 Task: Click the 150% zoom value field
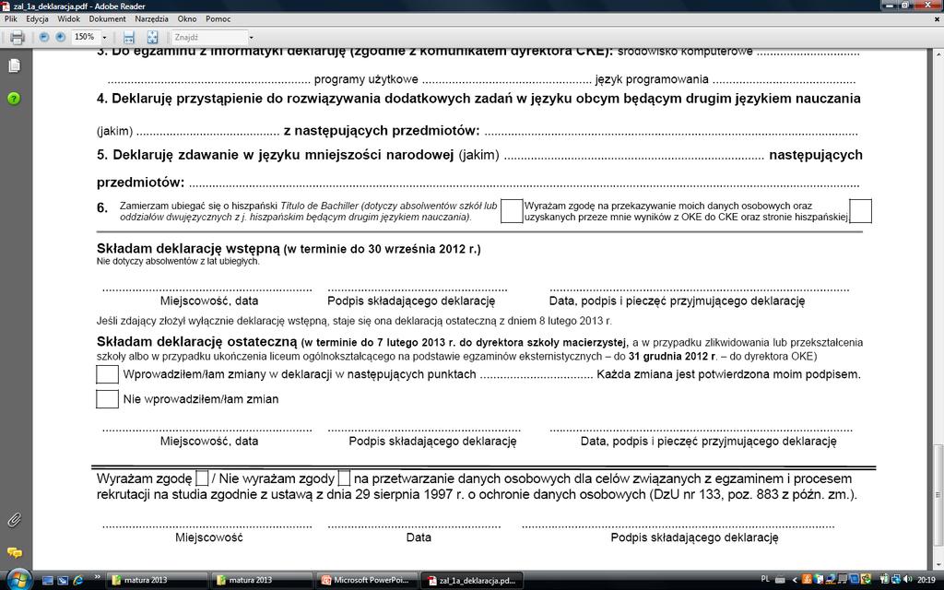[85, 37]
